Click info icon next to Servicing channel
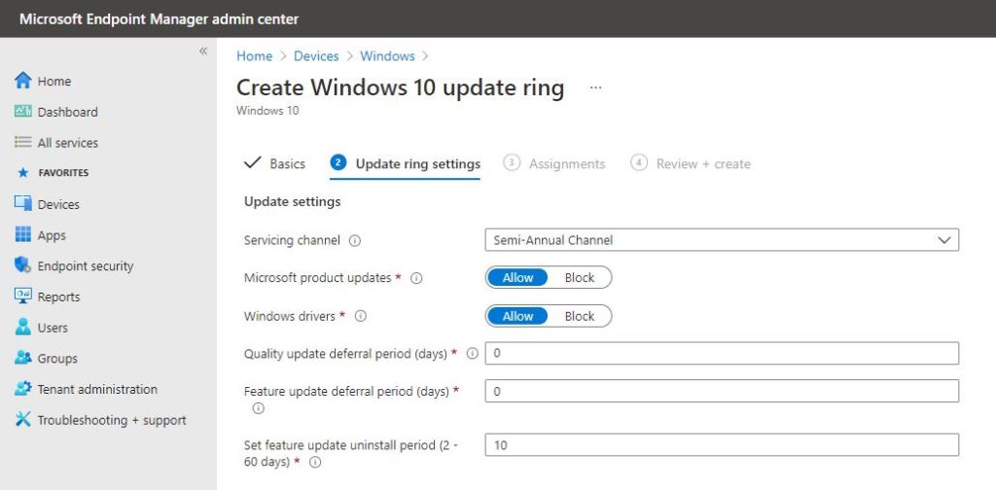The image size is (996, 490). click(355, 241)
